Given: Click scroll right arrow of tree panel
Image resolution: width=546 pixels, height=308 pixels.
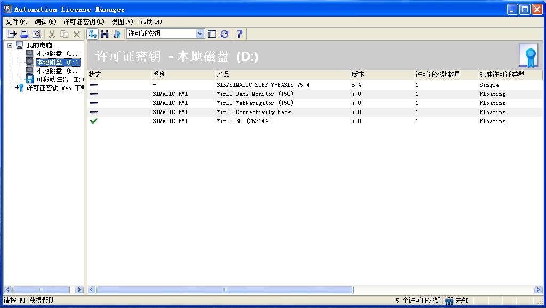Looking at the screenshot, I should 79,290.
